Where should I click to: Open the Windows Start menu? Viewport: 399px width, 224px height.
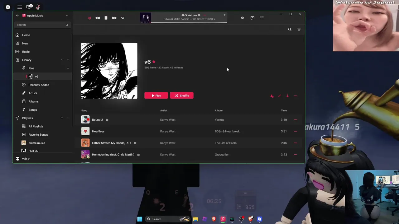pyautogui.click(x=140, y=219)
